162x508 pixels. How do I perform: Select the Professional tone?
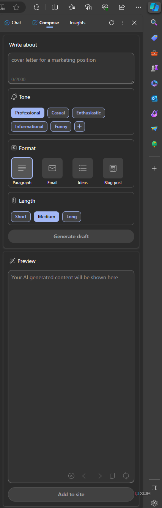pos(28,113)
